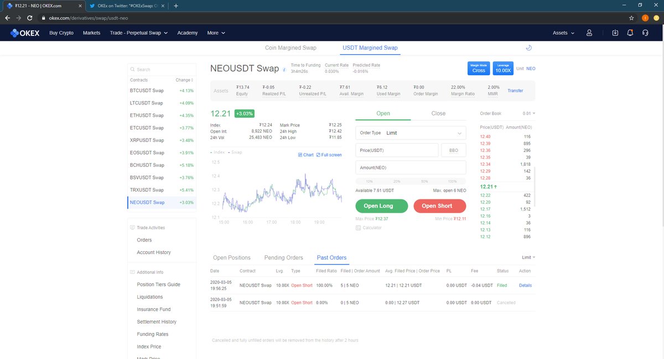Change Margin Mode Cross
This screenshot has width=664, height=359.
pyautogui.click(x=479, y=68)
